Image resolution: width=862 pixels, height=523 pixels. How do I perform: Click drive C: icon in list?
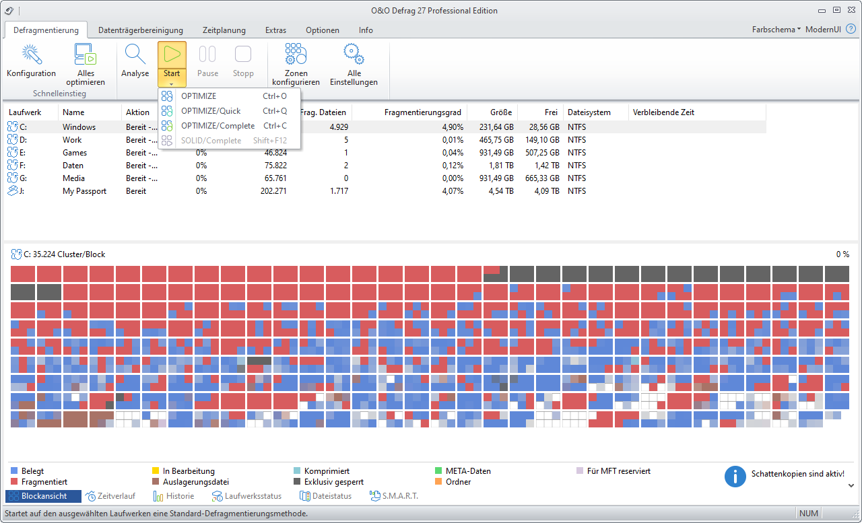[x=12, y=127]
